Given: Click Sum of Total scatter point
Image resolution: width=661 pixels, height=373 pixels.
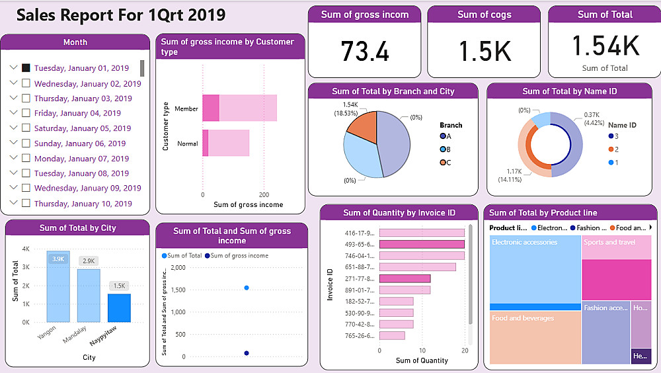Looking at the screenshot, I should coord(247,288).
